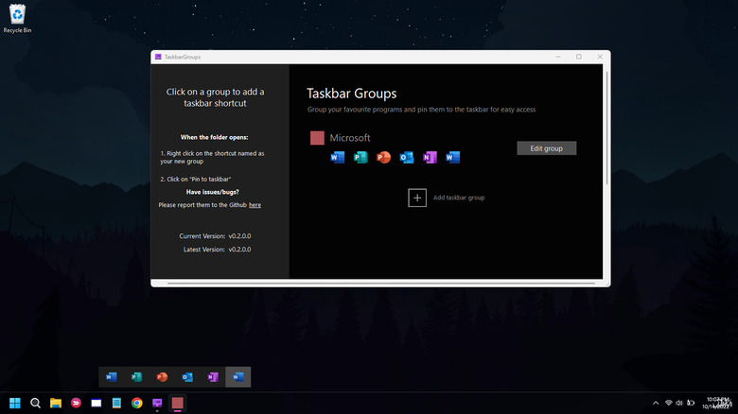Close the TaskbarGroups window
Viewport: 738px width, 414px height.
pyautogui.click(x=600, y=57)
